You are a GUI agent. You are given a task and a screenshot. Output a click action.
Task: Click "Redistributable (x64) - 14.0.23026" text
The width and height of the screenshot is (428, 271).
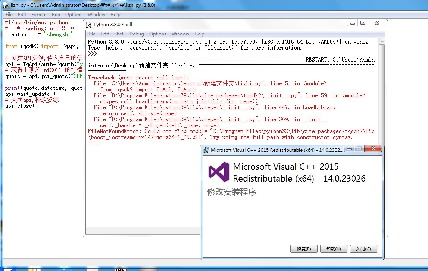coord(299,179)
